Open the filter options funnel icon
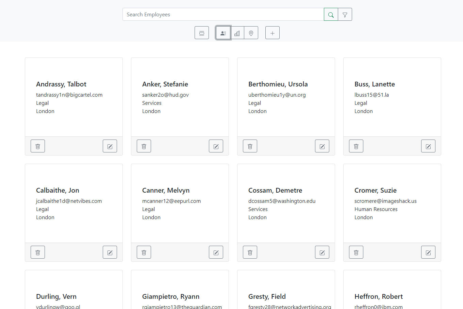The image size is (463, 309). [x=345, y=14]
